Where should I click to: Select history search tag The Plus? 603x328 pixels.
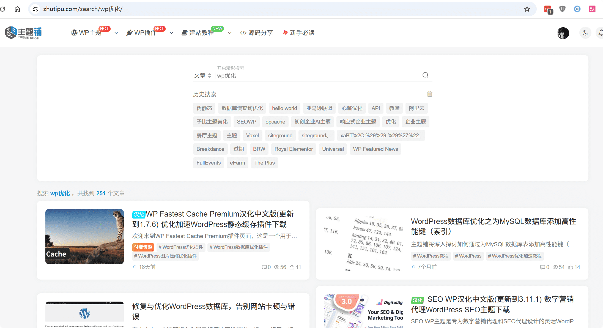click(264, 163)
